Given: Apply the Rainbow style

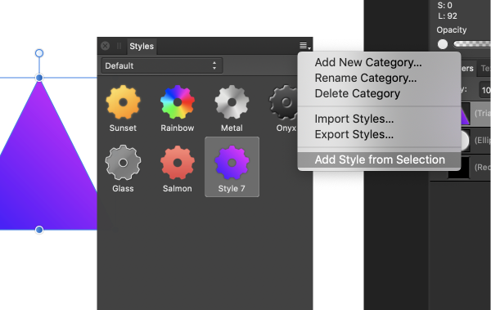Looking at the screenshot, I should (178, 108).
